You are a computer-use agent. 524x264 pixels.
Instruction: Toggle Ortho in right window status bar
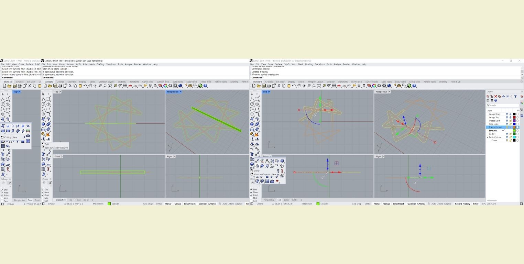click(x=368, y=204)
